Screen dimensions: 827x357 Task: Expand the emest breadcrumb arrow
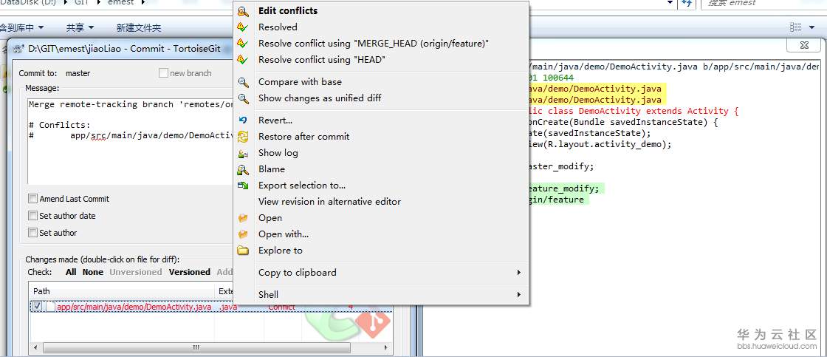click(145, 3)
